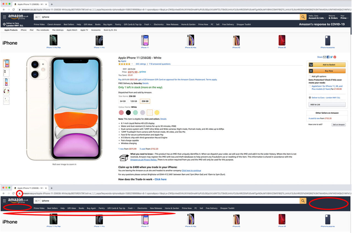Click Amazon.co.uk Prime logo in top window
Viewport: 352px width, 233px height.
(18, 17)
